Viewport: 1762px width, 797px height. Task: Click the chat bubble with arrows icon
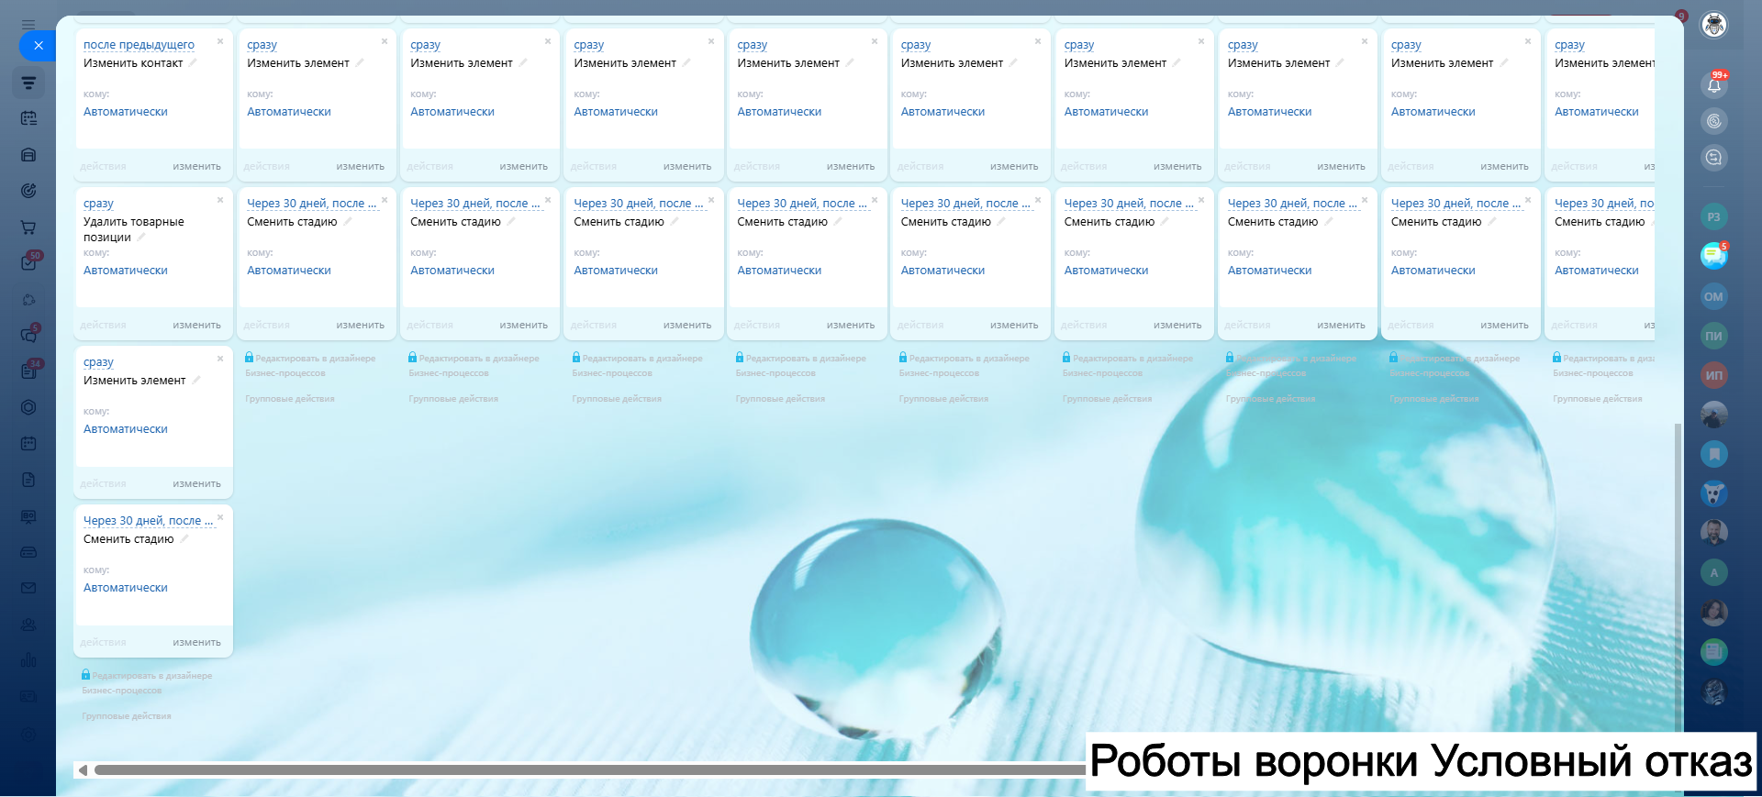pos(1713,158)
